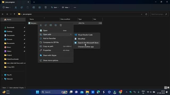Open File Explorer from the taskbar
Image resolution: width=170 pixels, height=95 pixels.
(x=87, y=92)
